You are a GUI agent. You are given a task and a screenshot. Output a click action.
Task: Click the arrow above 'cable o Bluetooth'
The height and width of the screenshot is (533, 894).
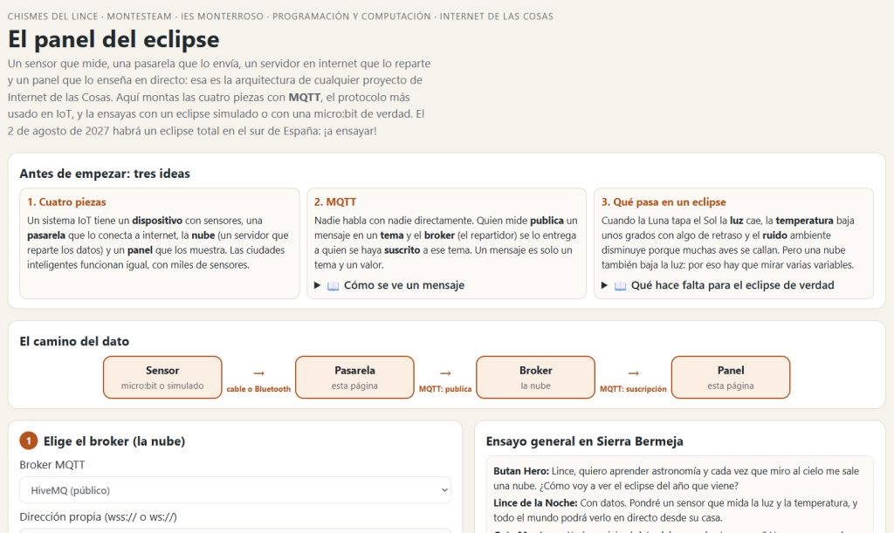(x=258, y=373)
